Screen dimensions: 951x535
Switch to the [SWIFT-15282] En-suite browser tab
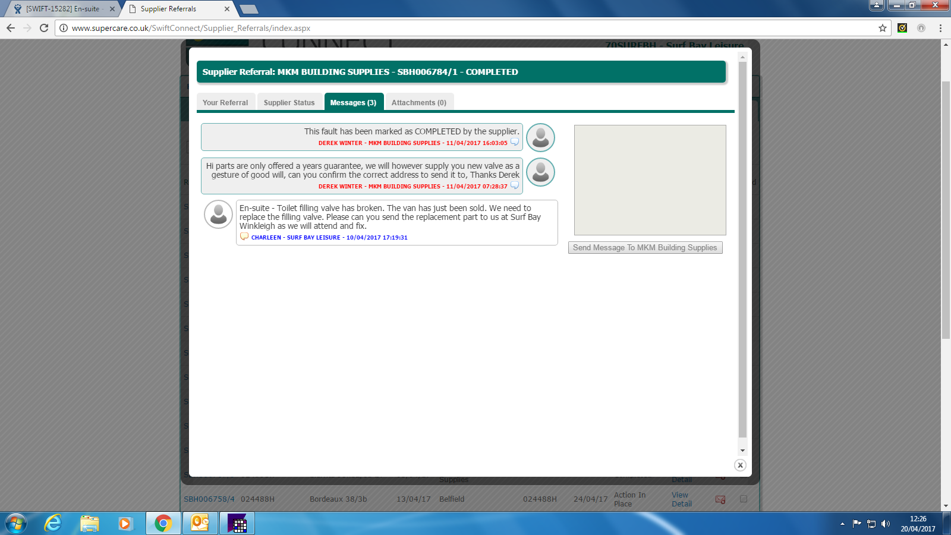[x=62, y=9]
